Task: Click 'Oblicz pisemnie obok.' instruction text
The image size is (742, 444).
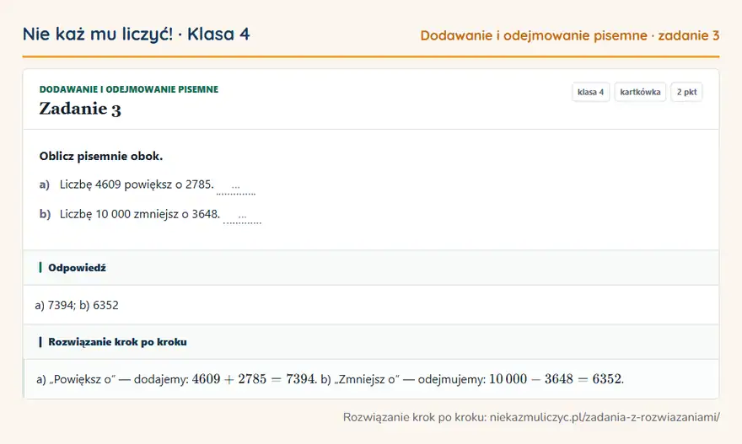Action: 101,156
